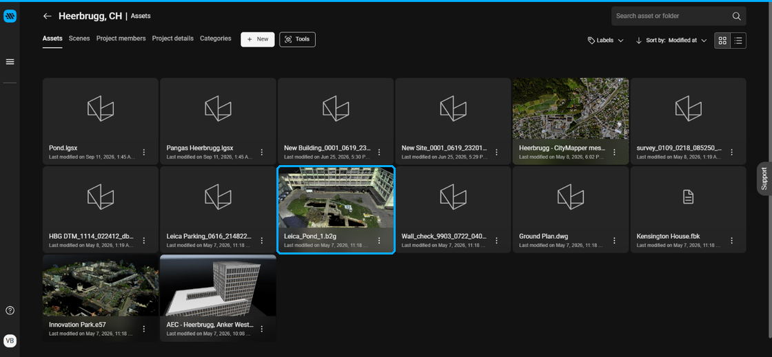Open the Labels filter dropdown
This screenshot has width=772, height=357.
(606, 41)
